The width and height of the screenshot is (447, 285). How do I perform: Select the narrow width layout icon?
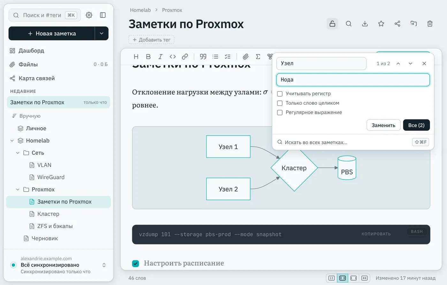332,278
